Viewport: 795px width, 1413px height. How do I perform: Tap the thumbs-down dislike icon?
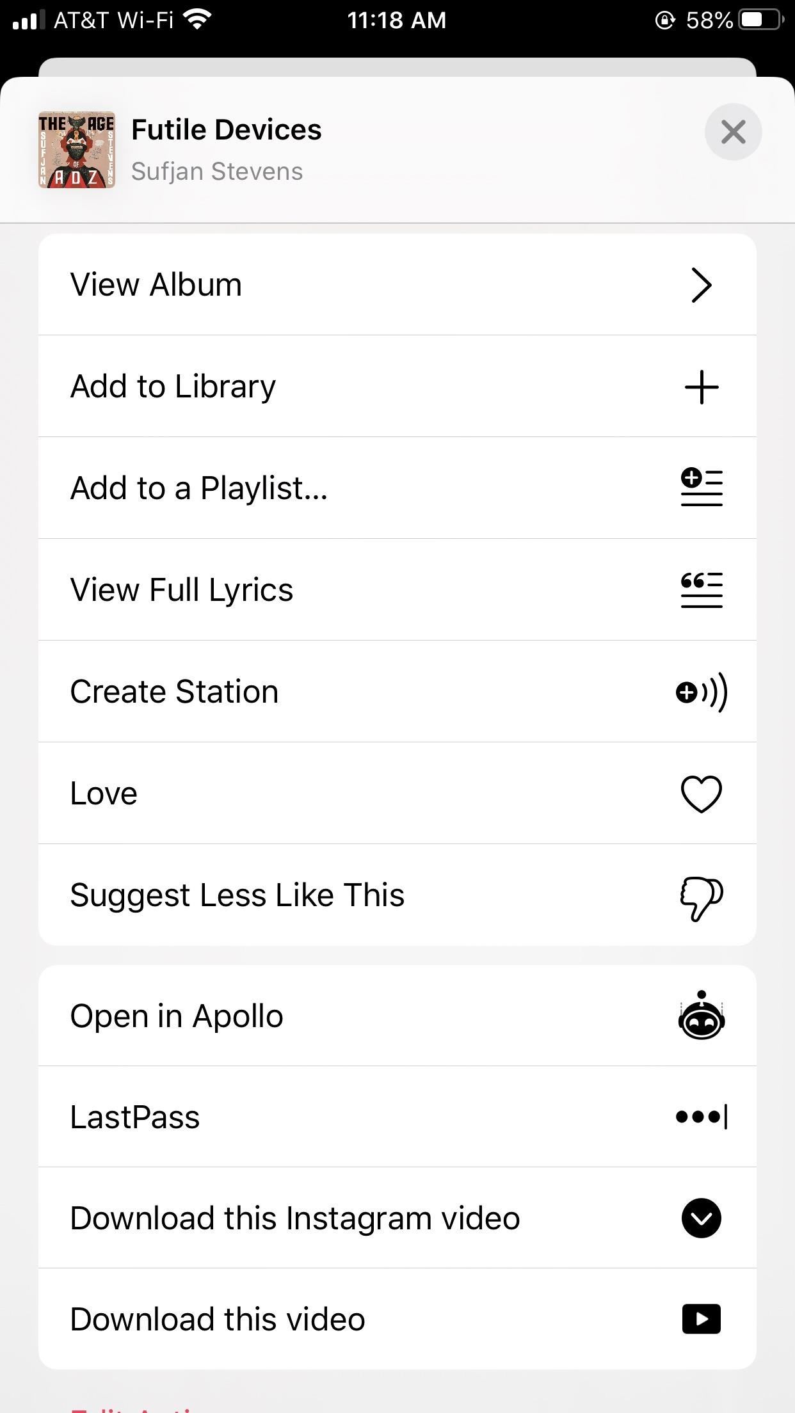point(702,898)
